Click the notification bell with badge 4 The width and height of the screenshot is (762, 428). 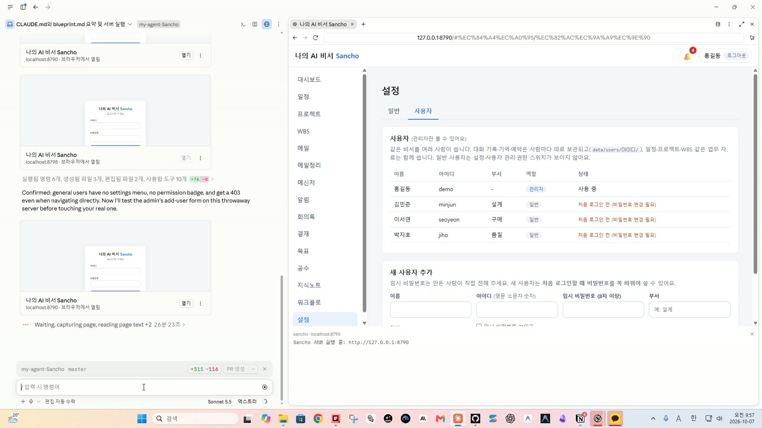[x=687, y=56]
